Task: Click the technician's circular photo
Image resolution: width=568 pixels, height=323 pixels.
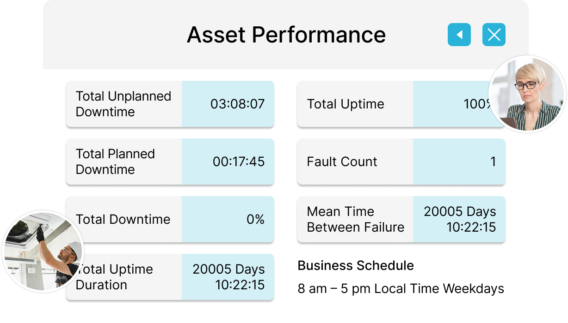Action: point(43,251)
